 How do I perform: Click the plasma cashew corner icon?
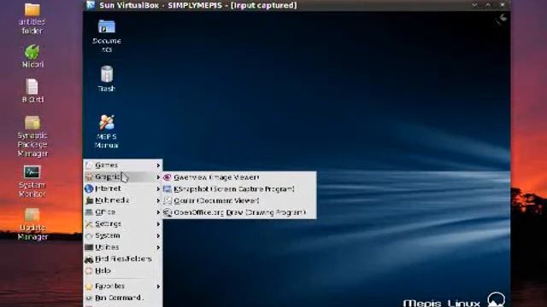point(502,19)
